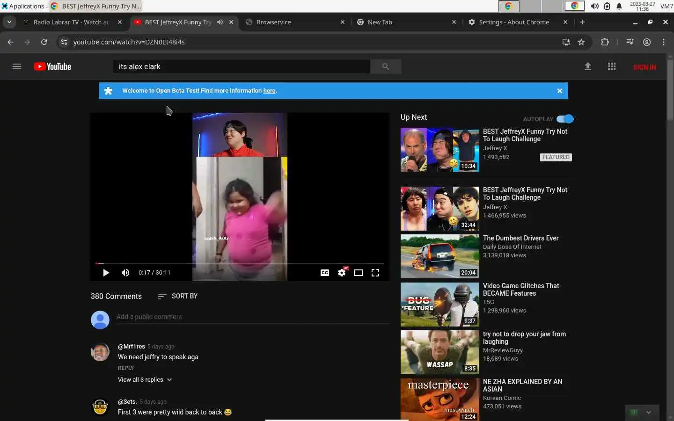Image resolution: width=674 pixels, height=421 pixels.
Task: Close the Open Beta Test banner
Action: (x=560, y=91)
